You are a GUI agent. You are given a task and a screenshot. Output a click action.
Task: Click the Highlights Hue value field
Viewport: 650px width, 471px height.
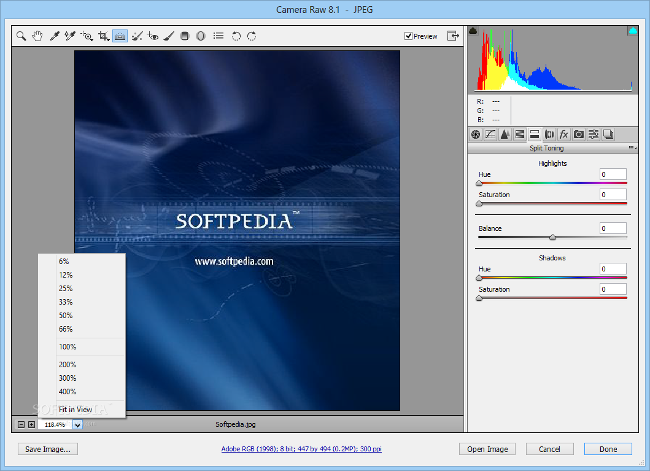tap(613, 174)
